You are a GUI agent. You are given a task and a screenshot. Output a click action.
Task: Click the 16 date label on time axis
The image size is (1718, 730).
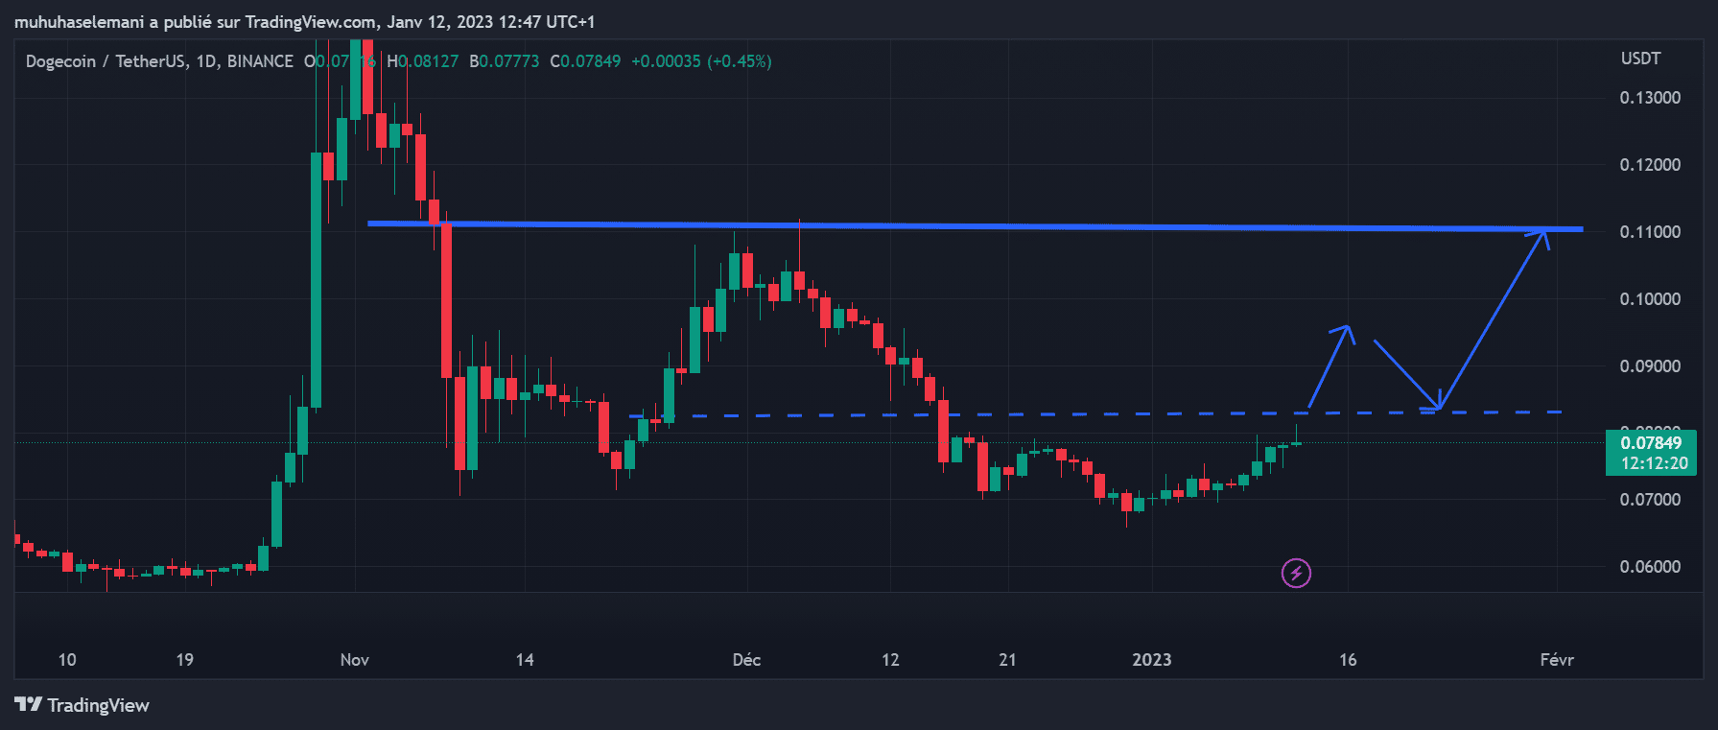click(1348, 660)
